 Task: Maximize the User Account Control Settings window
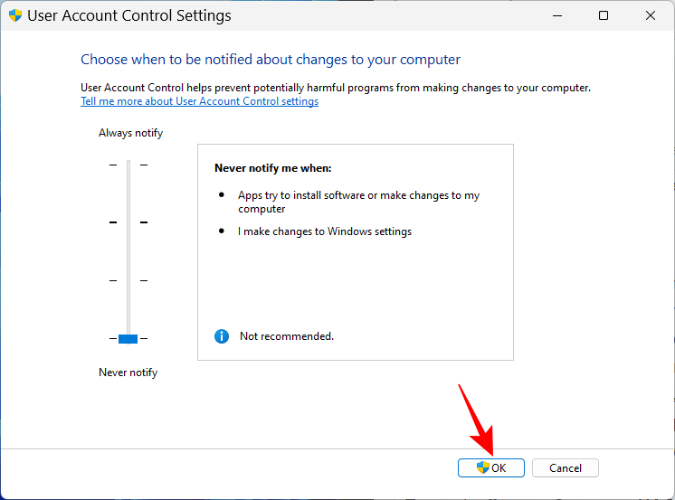pyautogui.click(x=604, y=15)
